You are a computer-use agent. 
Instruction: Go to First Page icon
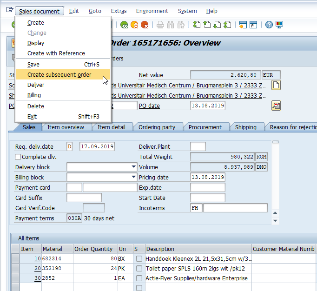point(197,25)
